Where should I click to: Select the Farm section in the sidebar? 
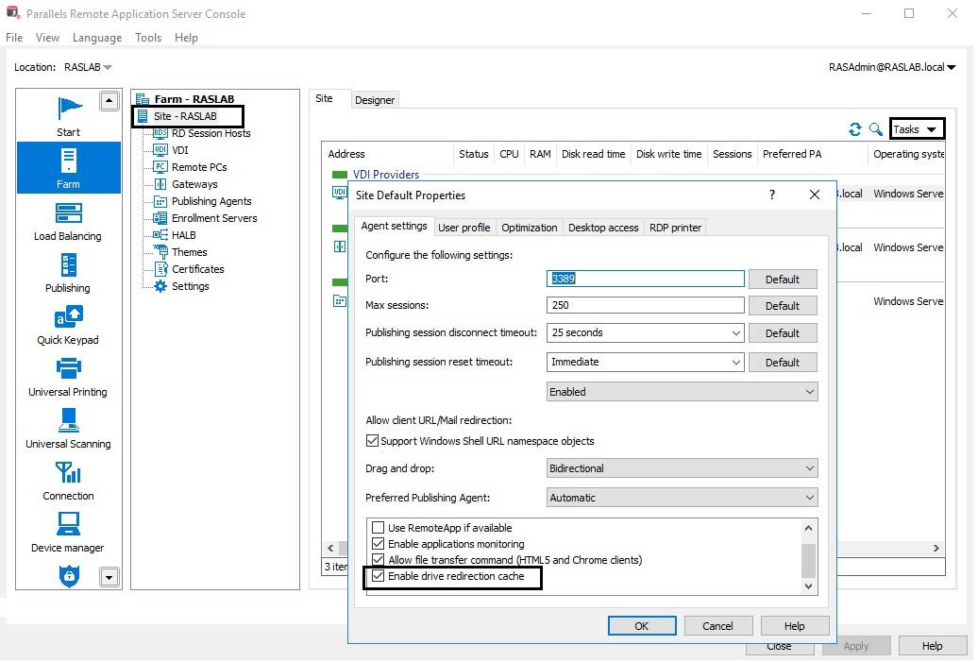tap(67, 167)
